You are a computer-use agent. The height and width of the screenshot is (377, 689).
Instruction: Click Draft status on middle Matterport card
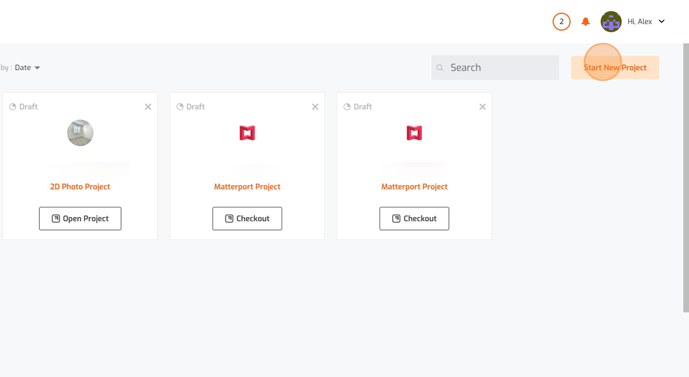click(191, 107)
